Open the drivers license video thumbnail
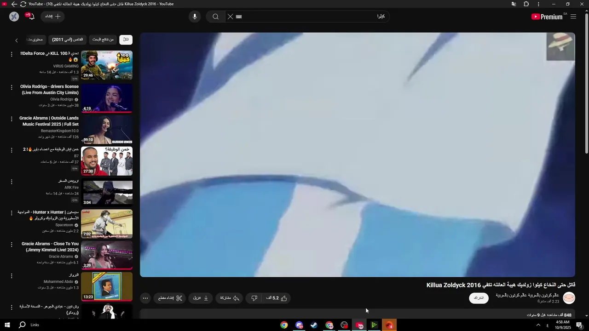 point(107,98)
